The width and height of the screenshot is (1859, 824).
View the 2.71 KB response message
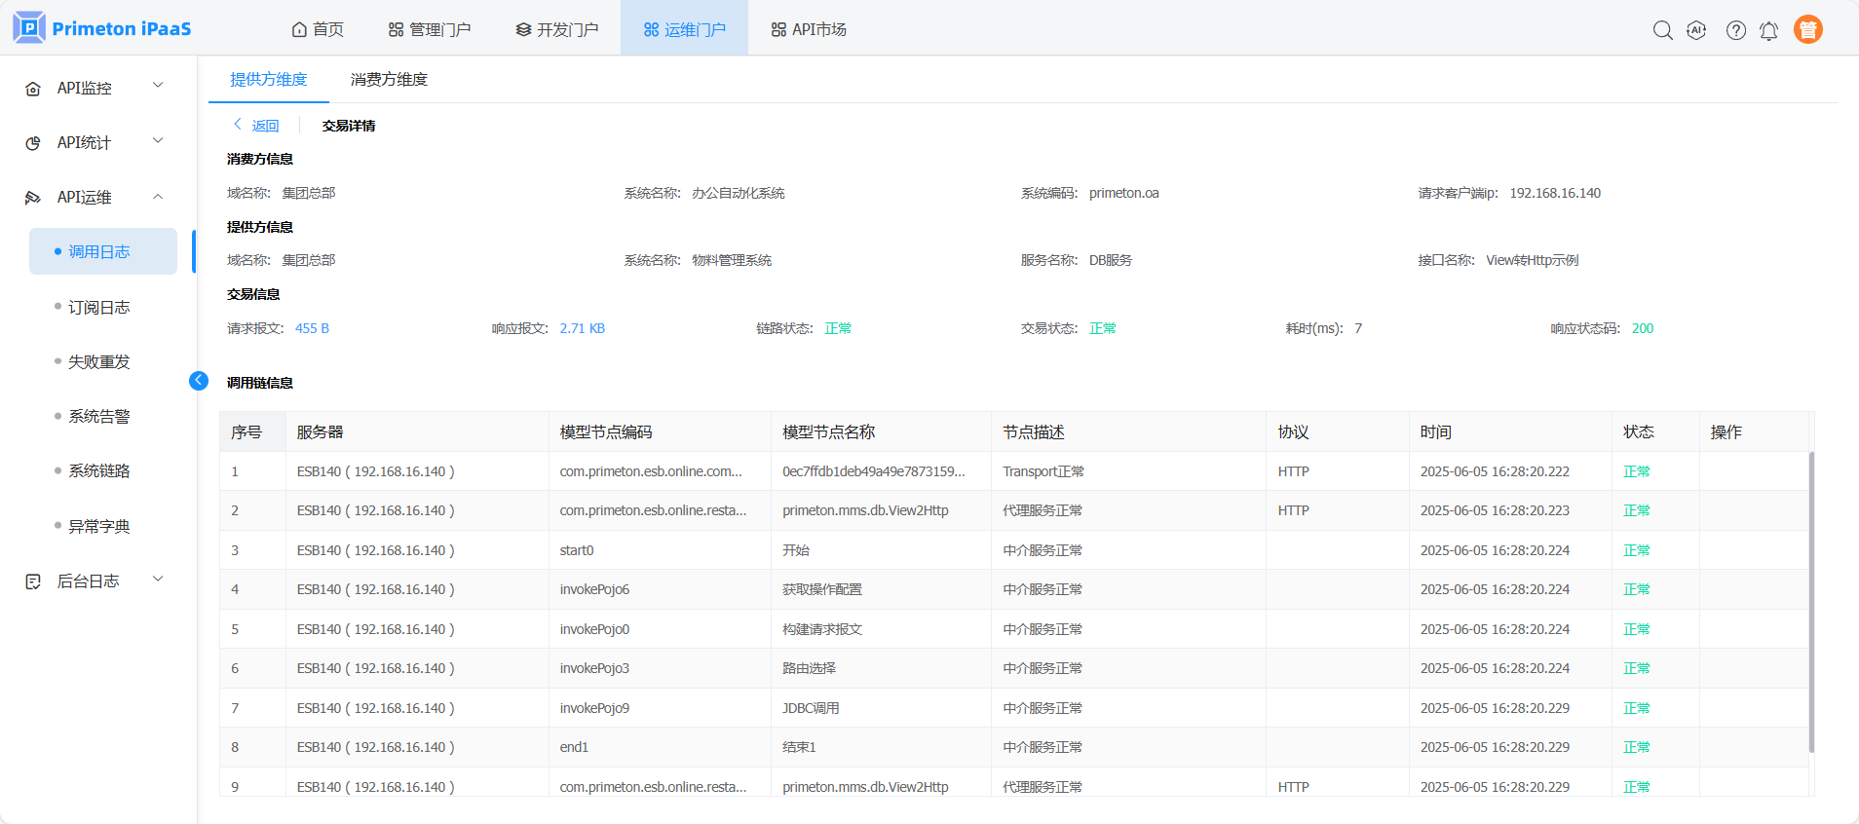582,328
